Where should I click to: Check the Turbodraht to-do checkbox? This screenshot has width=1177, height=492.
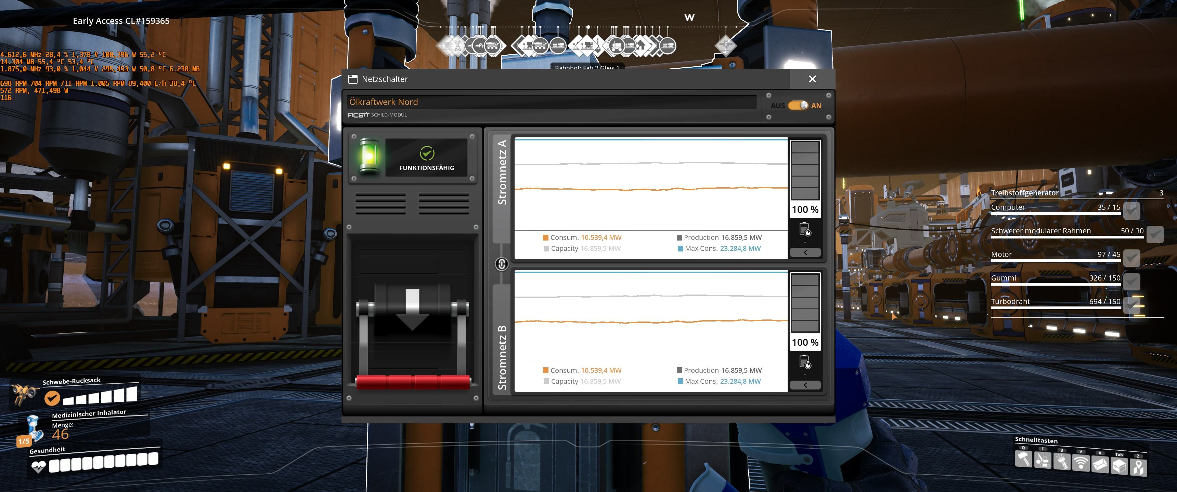pos(1131,305)
